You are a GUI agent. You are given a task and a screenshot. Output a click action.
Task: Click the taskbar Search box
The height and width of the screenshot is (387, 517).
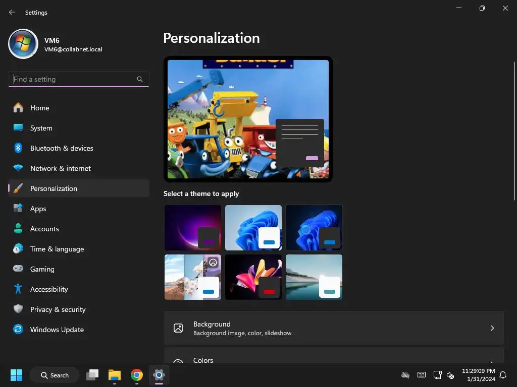pyautogui.click(x=55, y=375)
